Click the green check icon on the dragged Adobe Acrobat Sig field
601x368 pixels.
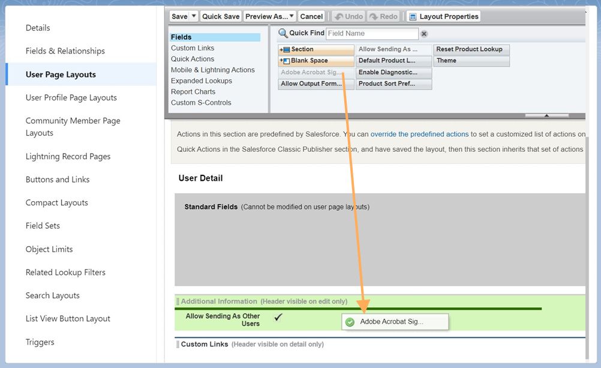(x=350, y=322)
